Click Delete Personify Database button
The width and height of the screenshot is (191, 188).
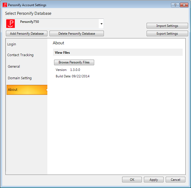(x=77, y=34)
